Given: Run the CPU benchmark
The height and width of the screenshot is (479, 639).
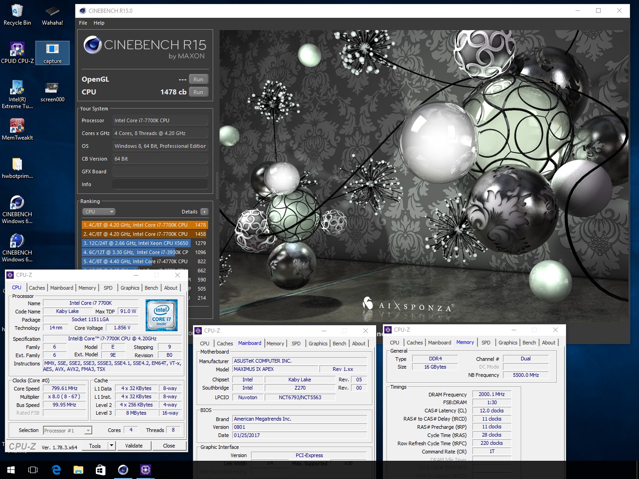Looking at the screenshot, I should click(198, 92).
